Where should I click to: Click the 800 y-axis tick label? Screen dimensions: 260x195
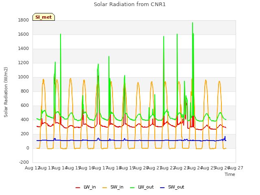25,91
